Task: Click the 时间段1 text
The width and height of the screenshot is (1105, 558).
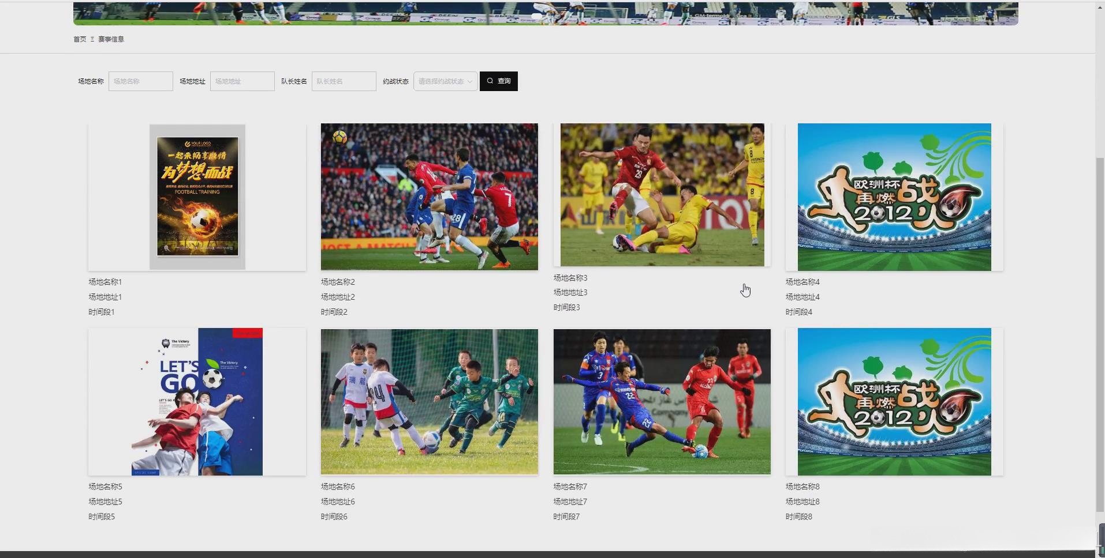Action: [x=102, y=312]
